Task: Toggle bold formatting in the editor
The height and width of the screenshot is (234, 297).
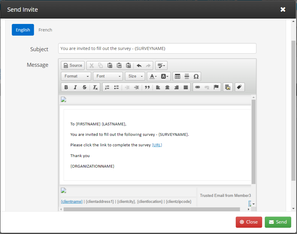Action: [66, 87]
